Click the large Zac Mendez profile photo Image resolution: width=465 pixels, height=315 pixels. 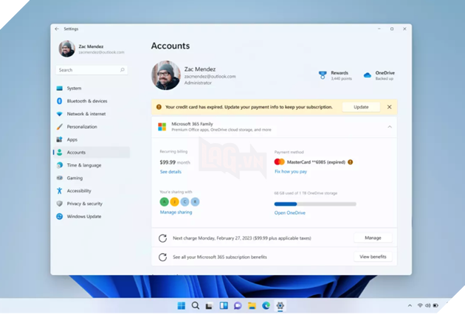[166, 75]
